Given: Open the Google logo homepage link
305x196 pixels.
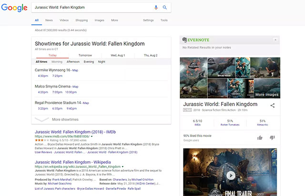Looking at the screenshot, I should 14,8.
